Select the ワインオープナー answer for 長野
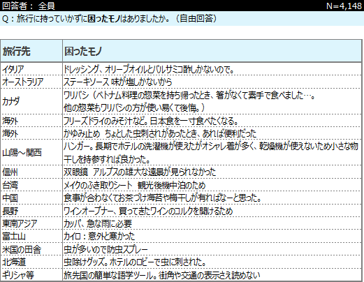 148,211
